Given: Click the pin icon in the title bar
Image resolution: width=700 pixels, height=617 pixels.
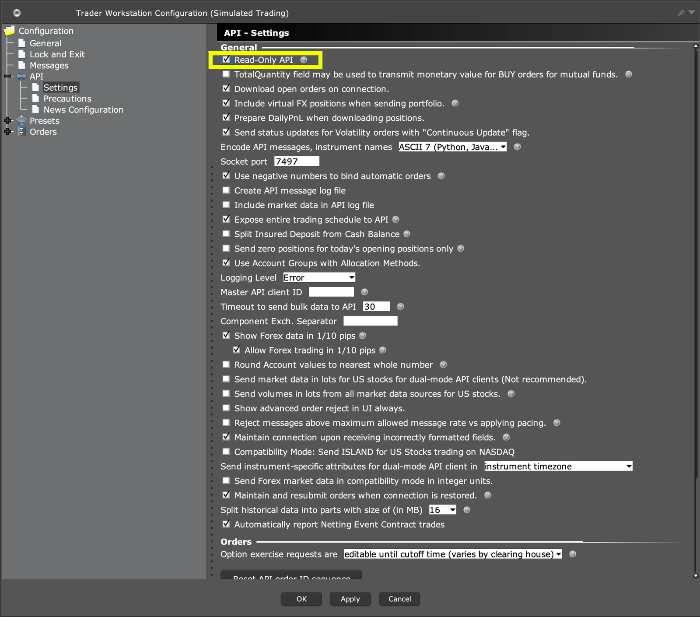Looking at the screenshot, I should click(x=681, y=13).
